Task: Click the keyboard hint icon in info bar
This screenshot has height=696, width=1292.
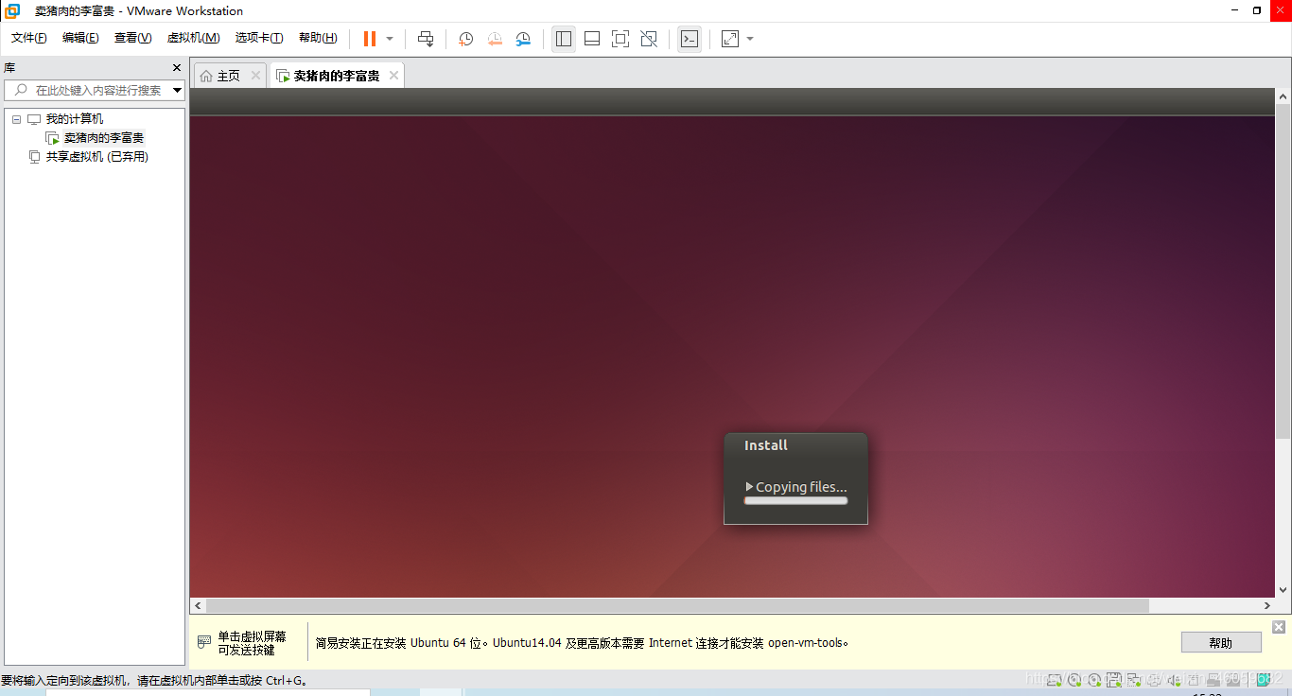Action: pyautogui.click(x=204, y=642)
